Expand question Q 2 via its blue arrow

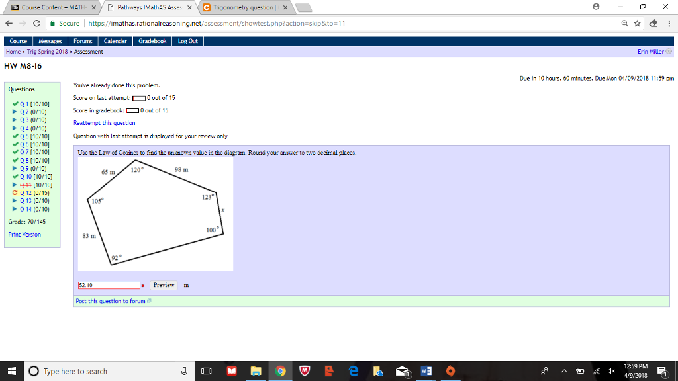pos(14,112)
